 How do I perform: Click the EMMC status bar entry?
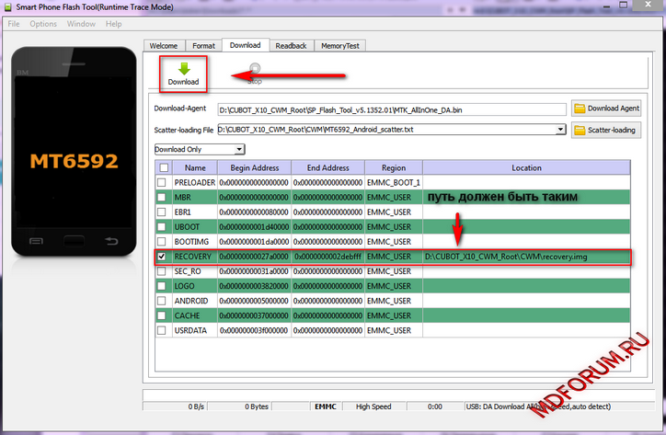point(326,406)
